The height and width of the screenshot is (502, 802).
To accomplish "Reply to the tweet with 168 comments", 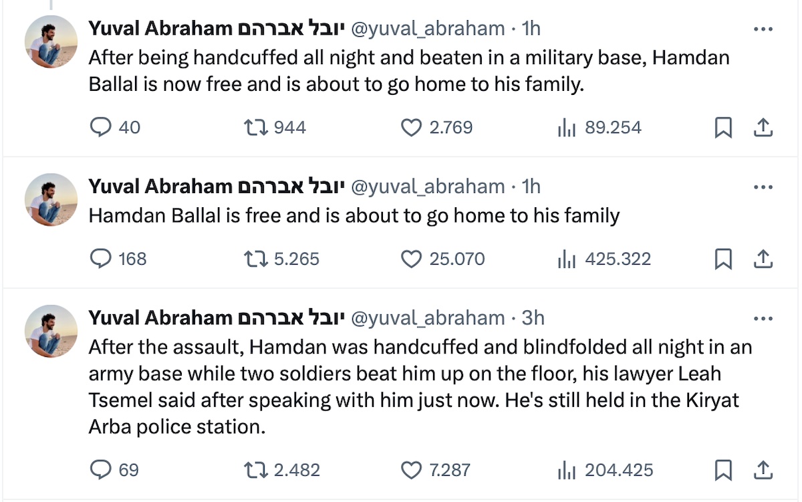I will (100, 259).
